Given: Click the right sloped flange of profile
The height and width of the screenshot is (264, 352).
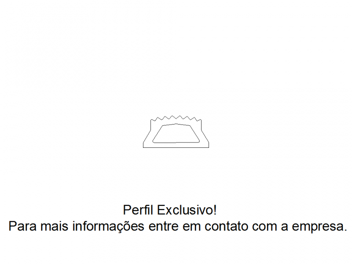Looking at the screenshot, I should (x=205, y=137).
